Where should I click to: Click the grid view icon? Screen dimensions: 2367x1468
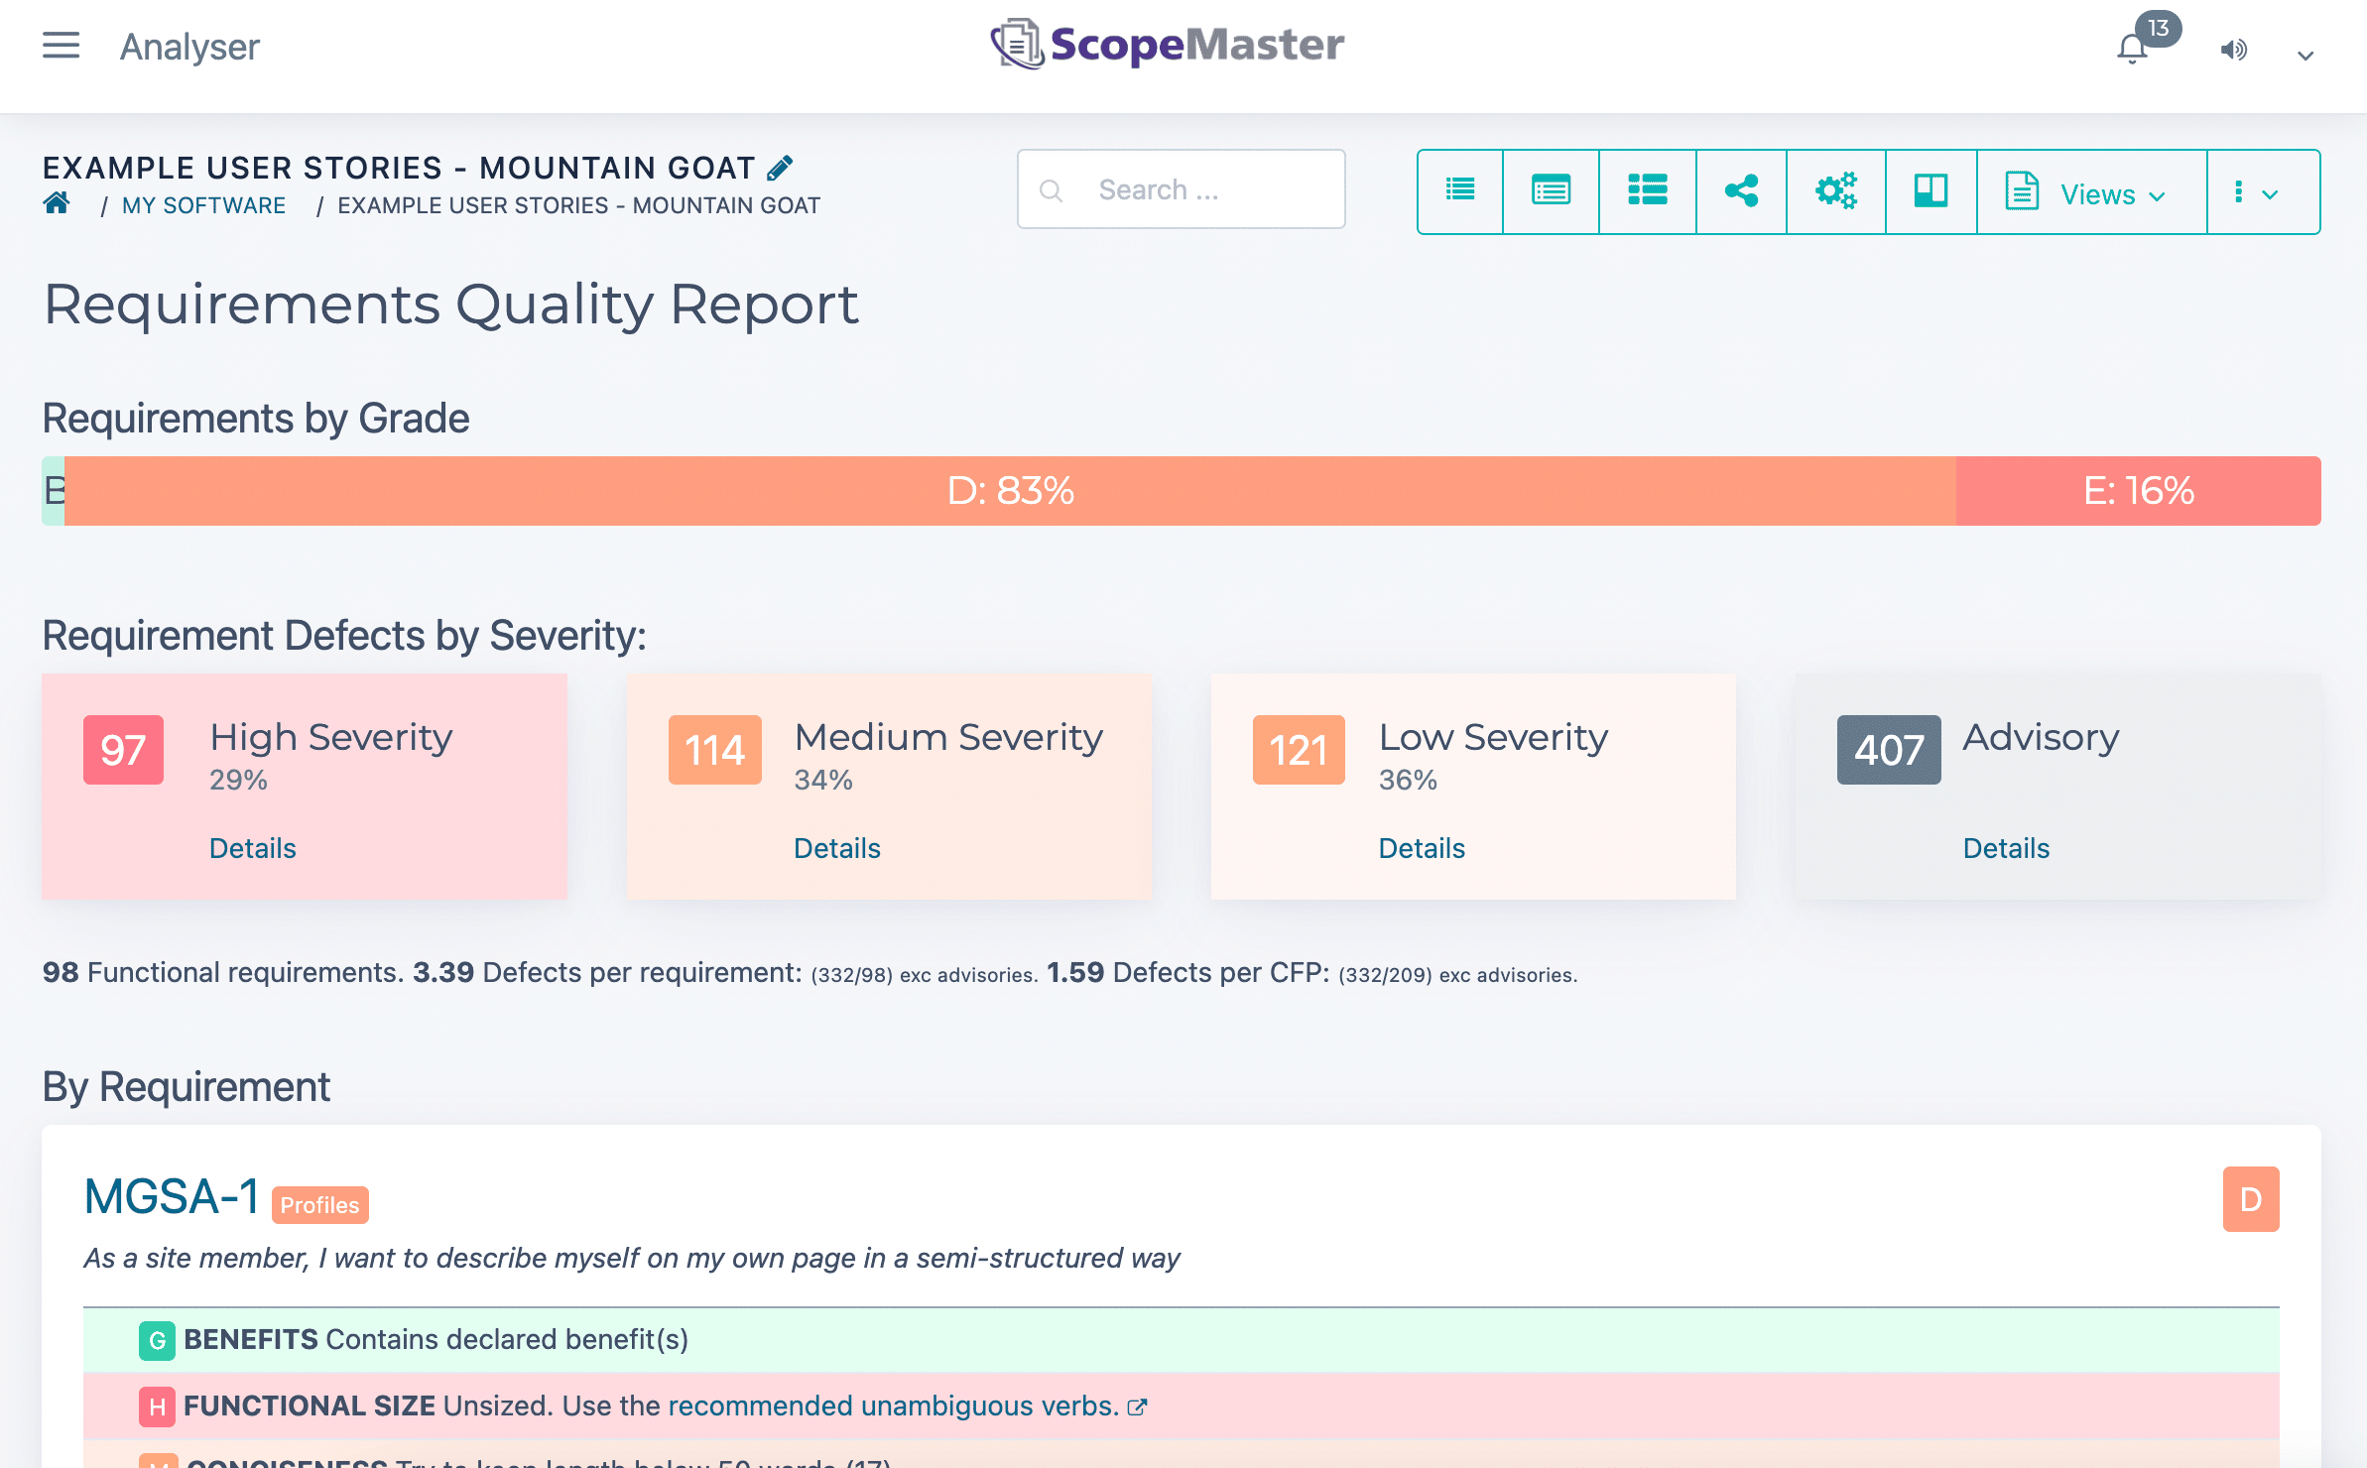1647,189
